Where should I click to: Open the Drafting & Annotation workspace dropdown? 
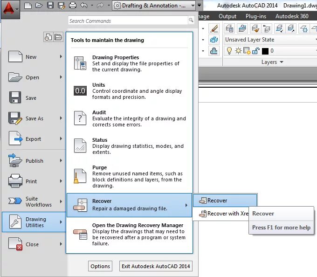154,6
